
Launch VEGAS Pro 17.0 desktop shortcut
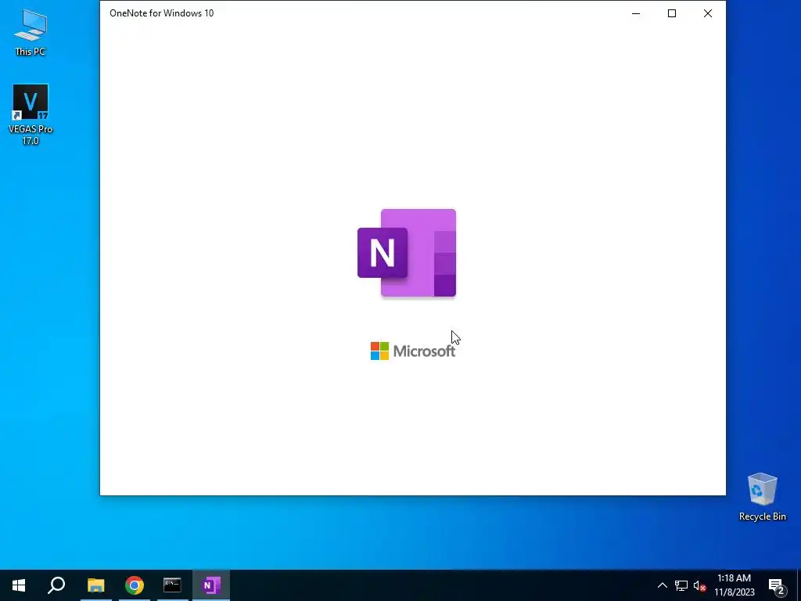[31, 114]
